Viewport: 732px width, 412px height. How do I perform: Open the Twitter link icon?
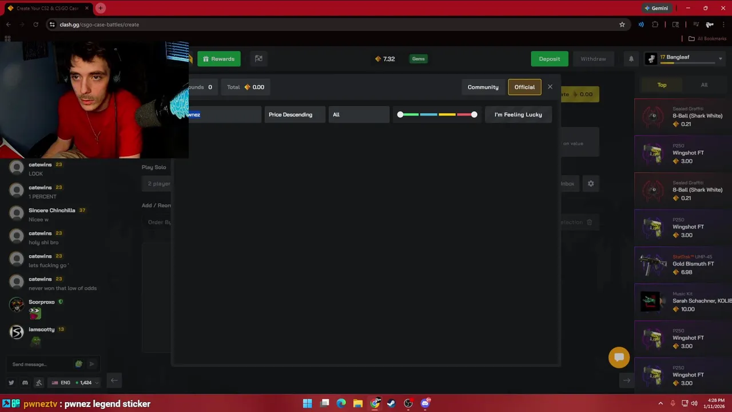pyautogui.click(x=11, y=383)
